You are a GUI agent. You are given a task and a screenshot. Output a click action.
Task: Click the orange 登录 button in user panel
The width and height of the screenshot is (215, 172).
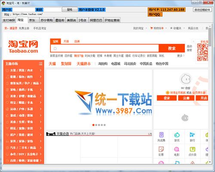(167, 98)
